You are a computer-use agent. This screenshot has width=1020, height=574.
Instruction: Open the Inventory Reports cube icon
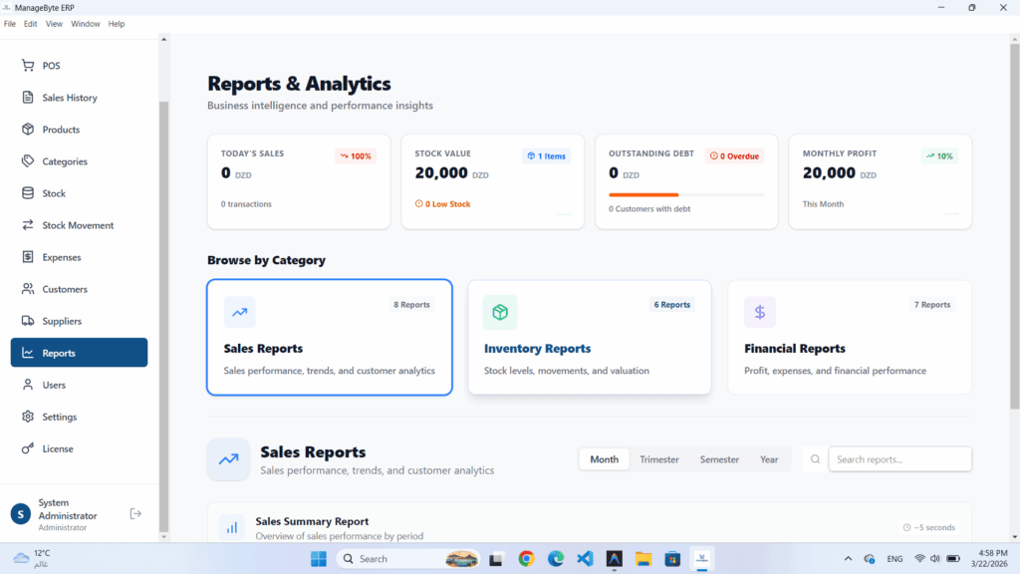click(x=500, y=312)
